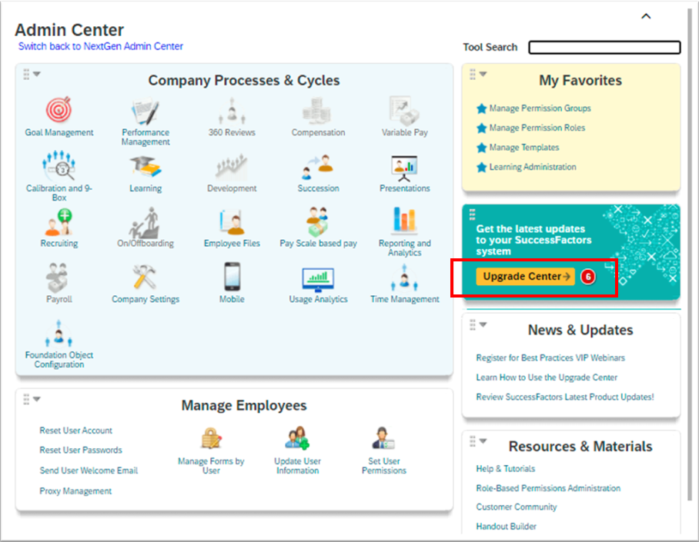Viewport: 699px width, 542px height.
Task: Open Reporting and Analytics icon
Action: (404, 220)
